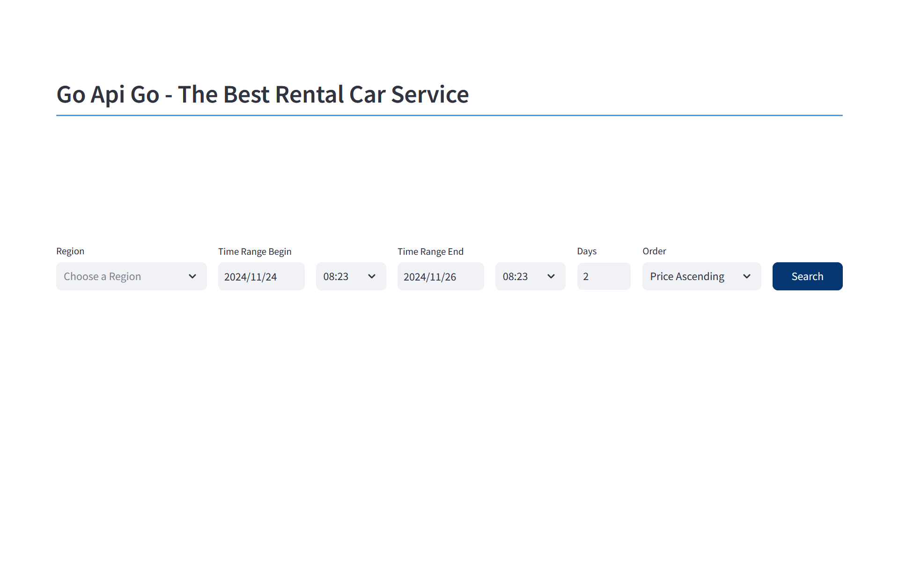Click the chevron in the Region dropdown

192,276
